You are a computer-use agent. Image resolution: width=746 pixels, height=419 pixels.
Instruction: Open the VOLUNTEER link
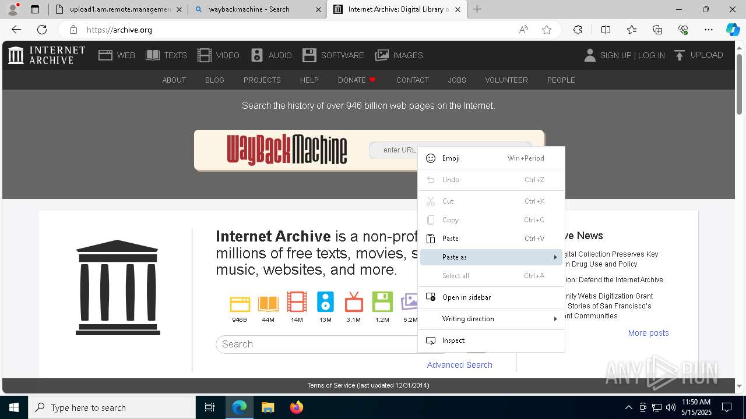tap(506, 80)
